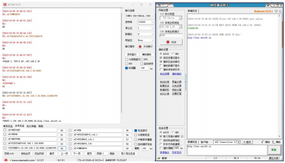Switch to 单条发送 tab in XCOM
This screenshot has width=285, height=163.
(x=8, y=126)
